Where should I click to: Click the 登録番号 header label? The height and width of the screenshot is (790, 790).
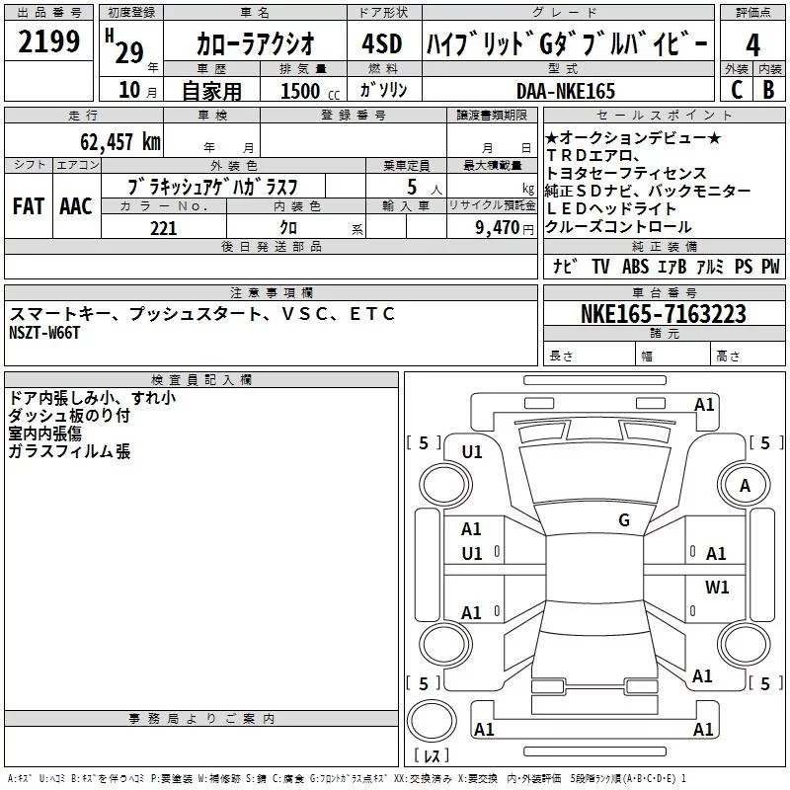(354, 116)
